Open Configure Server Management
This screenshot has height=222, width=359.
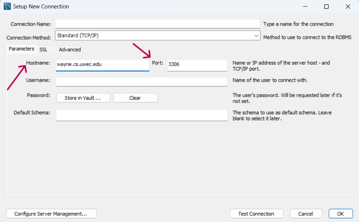point(51,214)
